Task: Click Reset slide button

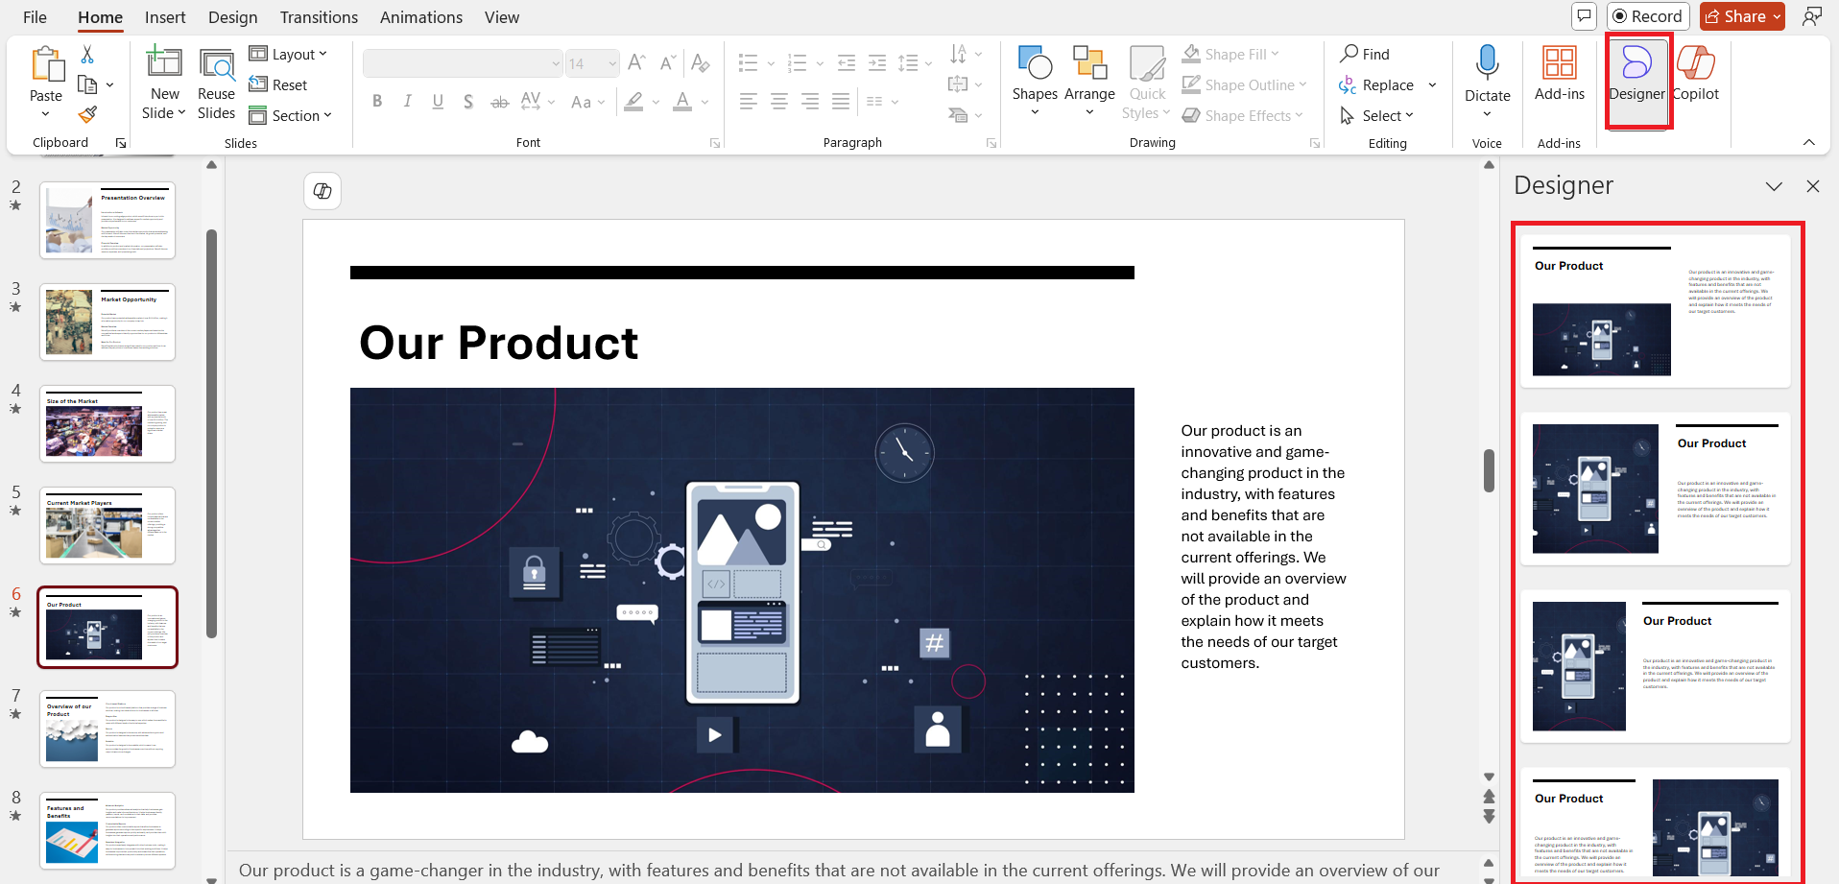Action: (278, 85)
